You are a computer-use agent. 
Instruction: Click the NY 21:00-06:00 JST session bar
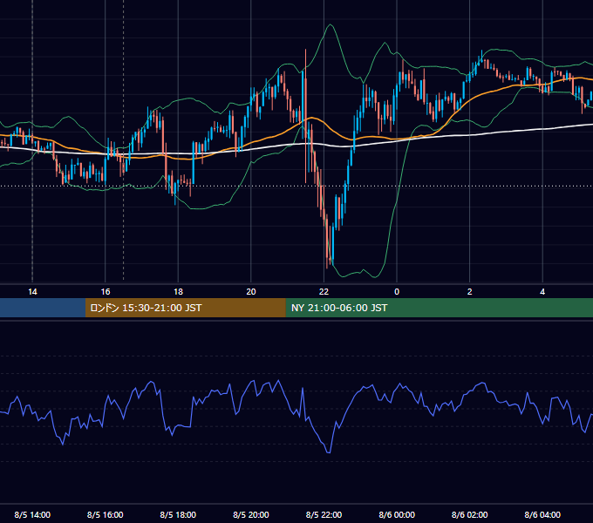[x=439, y=308]
